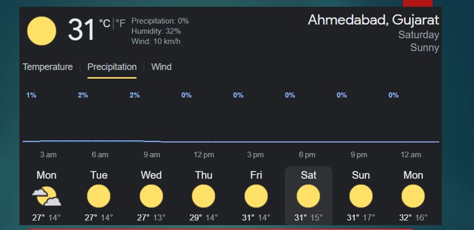The height and width of the screenshot is (230, 474).
Task: Open the Precipitation tab
Action: (x=112, y=67)
